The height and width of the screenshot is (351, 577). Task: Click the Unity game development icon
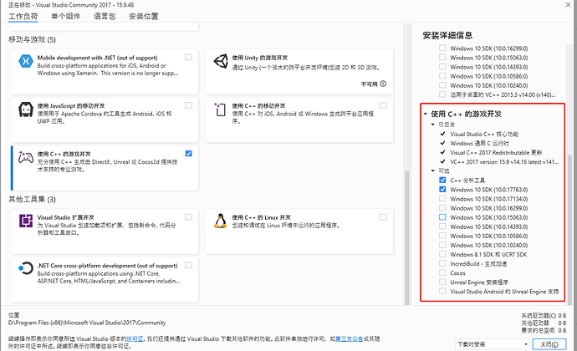point(221,61)
